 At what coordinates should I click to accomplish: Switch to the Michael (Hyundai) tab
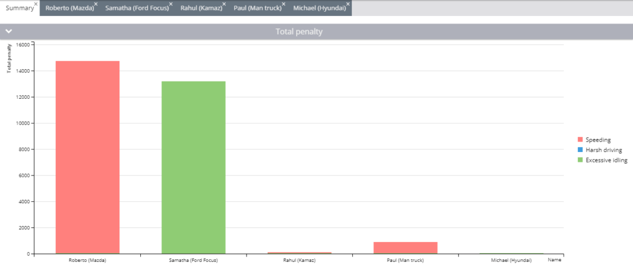click(x=320, y=8)
